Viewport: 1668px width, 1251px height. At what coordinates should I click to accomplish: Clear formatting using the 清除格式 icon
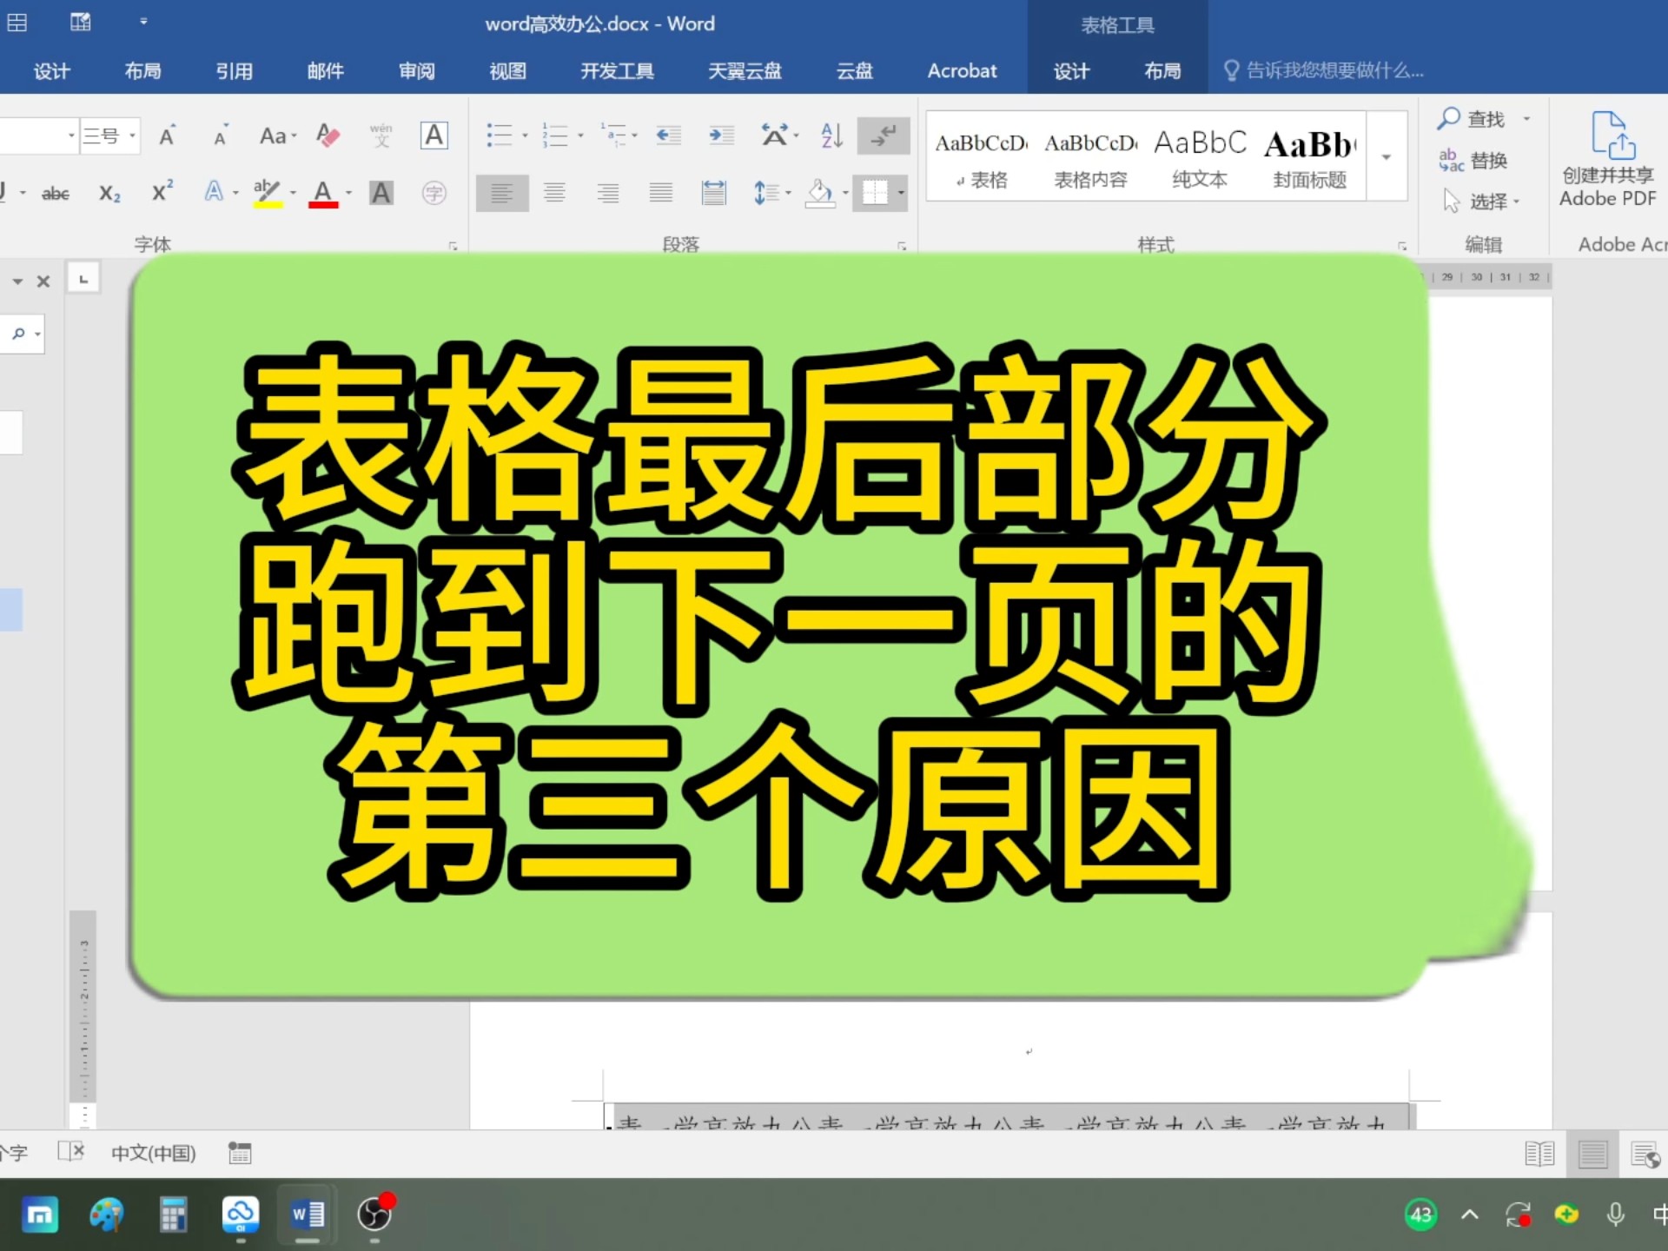(x=328, y=136)
